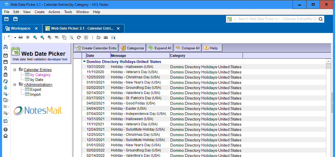
Task: Open Mail from the top bar icon
Action: coord(6,19)
